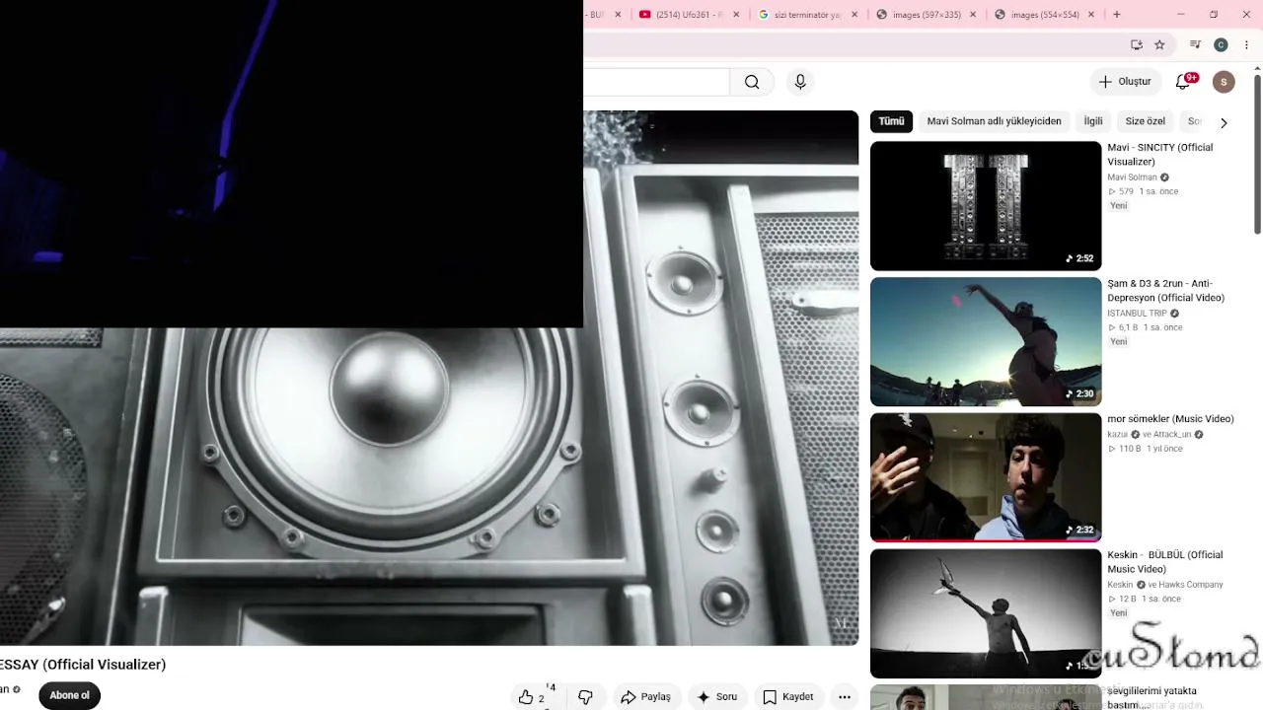
Task: Show more filter chips with right chevron
Action: 1224,122
